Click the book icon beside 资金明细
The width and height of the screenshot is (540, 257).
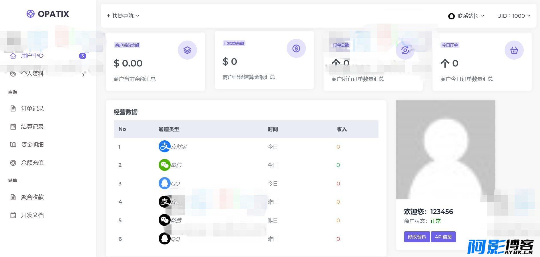tap(13, 145)
